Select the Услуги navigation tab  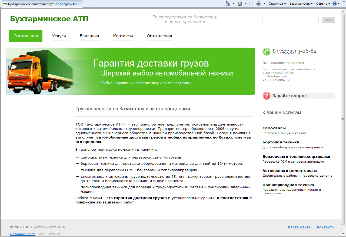[x=59, y=36]
